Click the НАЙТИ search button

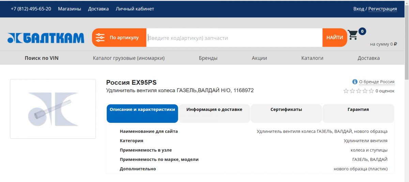pyautogui.click(x=335, y=37)
